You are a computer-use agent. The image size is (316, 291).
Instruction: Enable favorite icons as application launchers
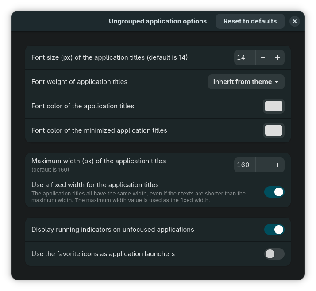[x=274, y=254]
